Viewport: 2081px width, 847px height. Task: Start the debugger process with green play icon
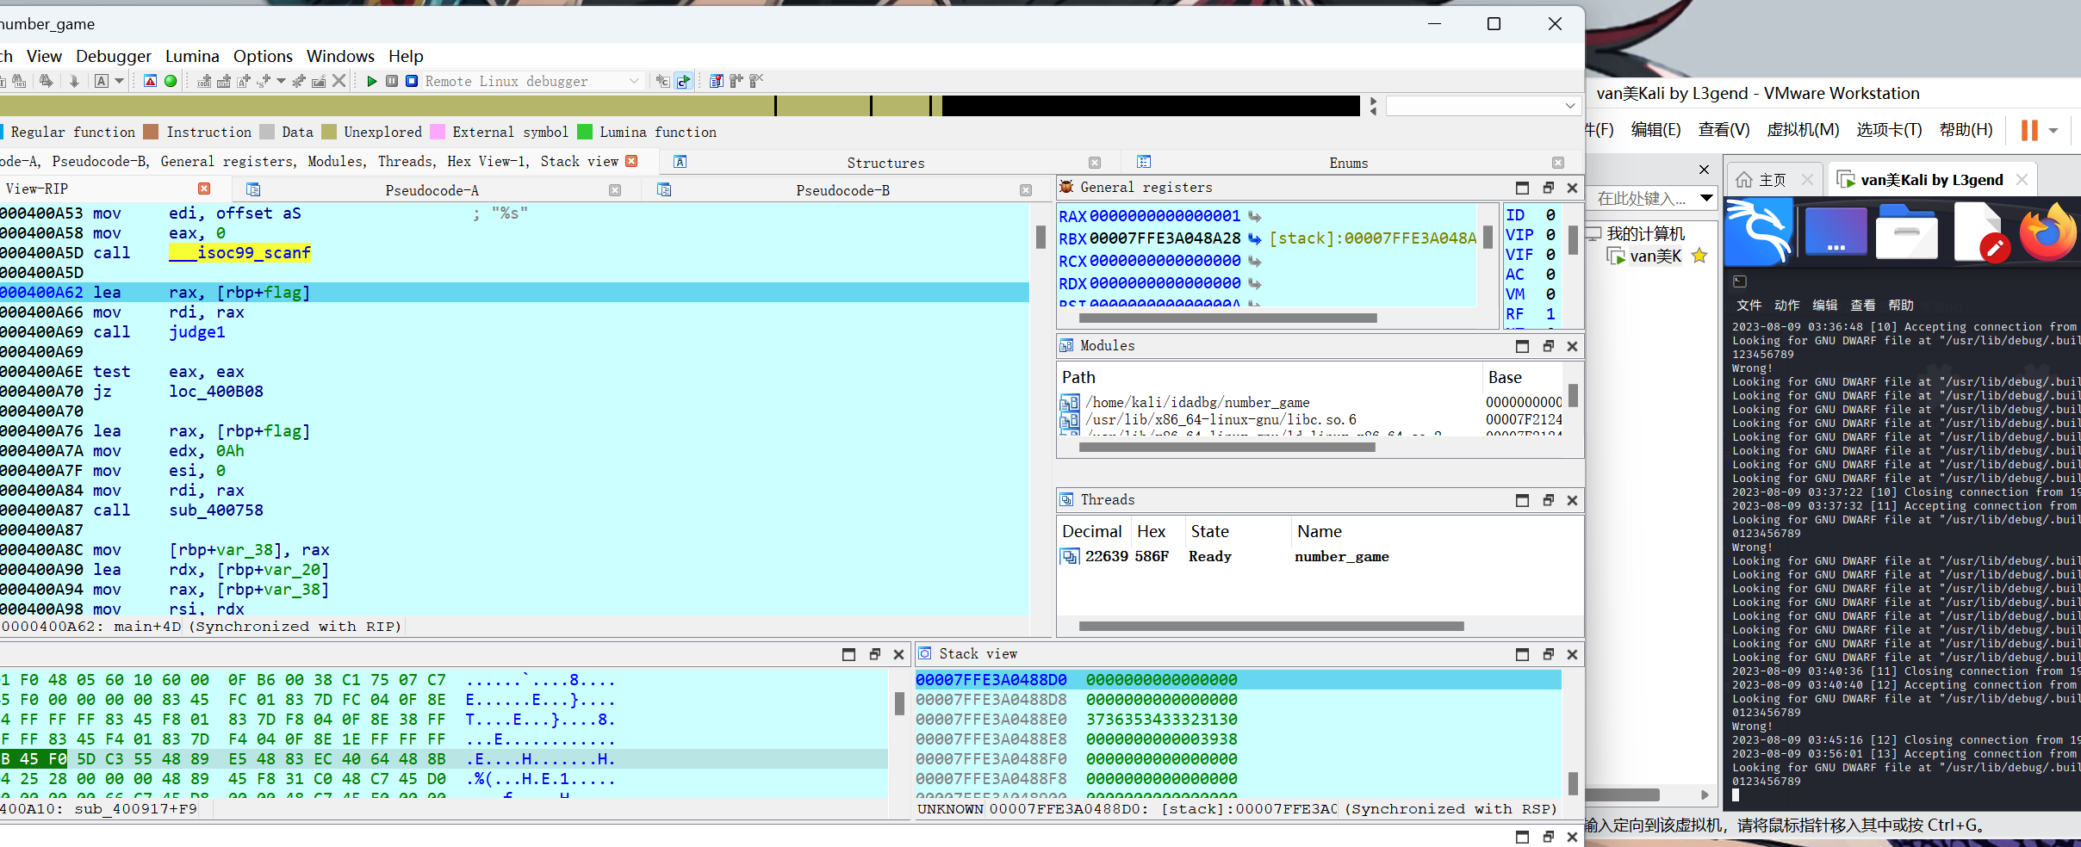click(x=372, y=81)
